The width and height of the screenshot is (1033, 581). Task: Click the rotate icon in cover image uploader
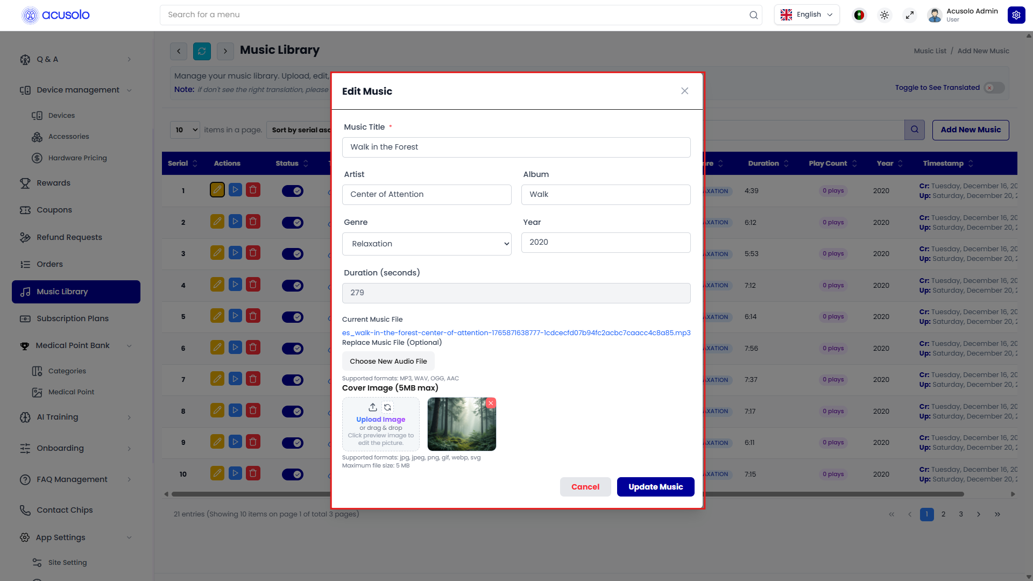click(387, 407)
